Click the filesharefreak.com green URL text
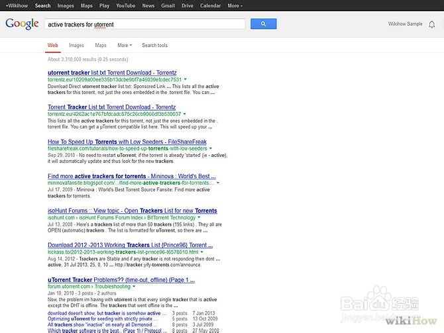Viewport: 444px width, 333px height. pos(127,148)
